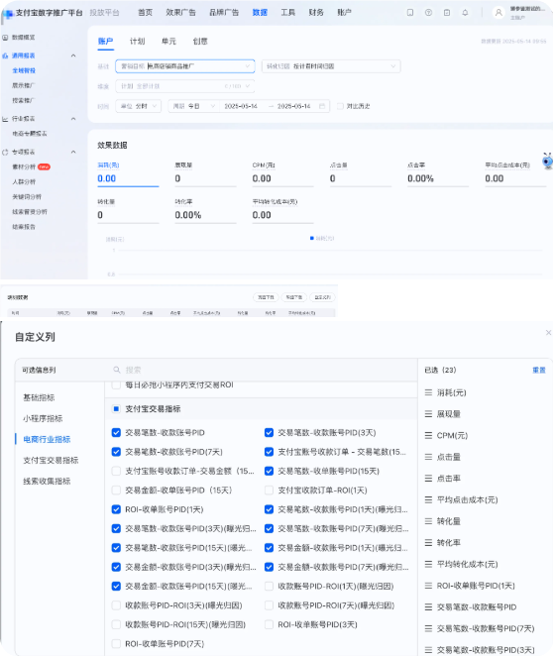Collapse the 专项报表 sidebar section
553x656 pixels.
[x=73, y=152]
